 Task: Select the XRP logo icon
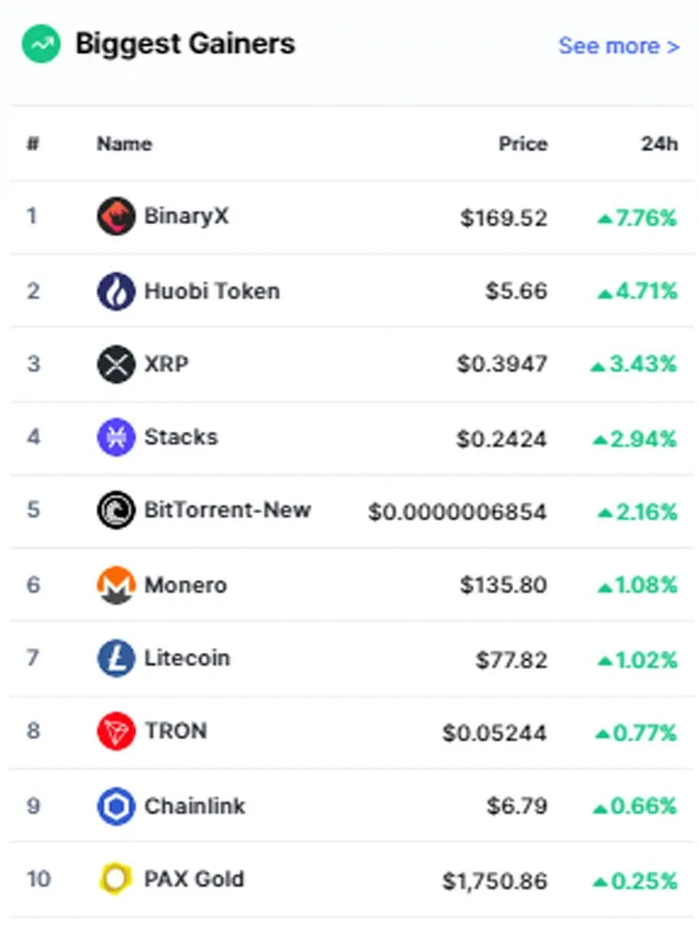[116, 364]
